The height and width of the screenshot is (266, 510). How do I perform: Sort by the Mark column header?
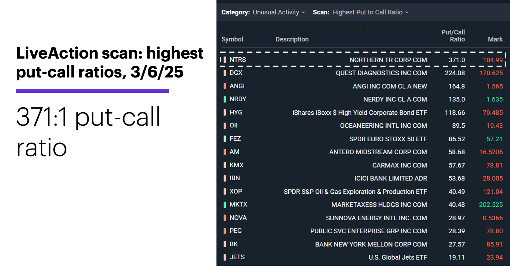click(x=496, y=39)
